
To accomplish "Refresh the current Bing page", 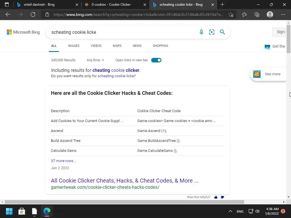I will click(x=33, y=14).
